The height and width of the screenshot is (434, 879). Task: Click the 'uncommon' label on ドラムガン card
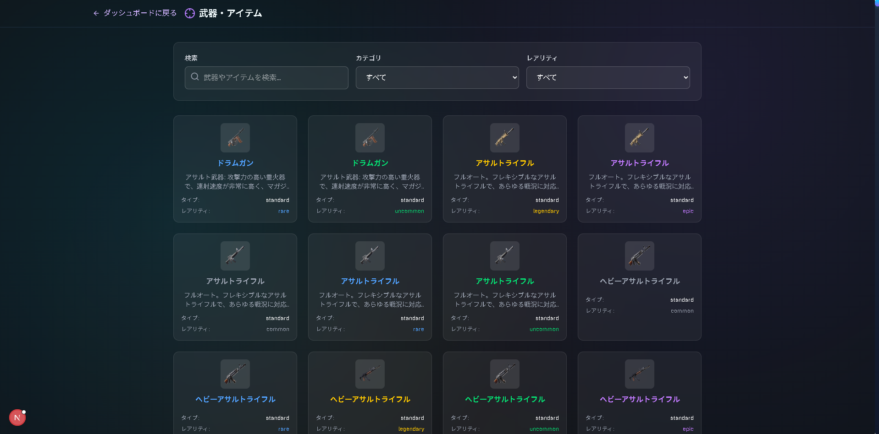pyautogui.click(x=409, y=211)
